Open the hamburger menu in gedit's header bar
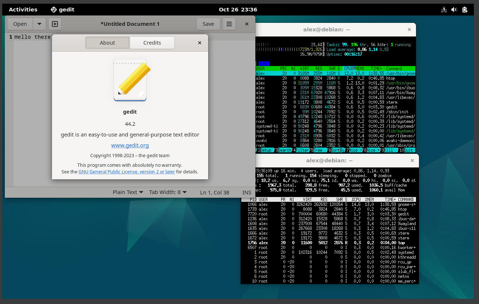 pyautogui.click(x=229, y=24)
